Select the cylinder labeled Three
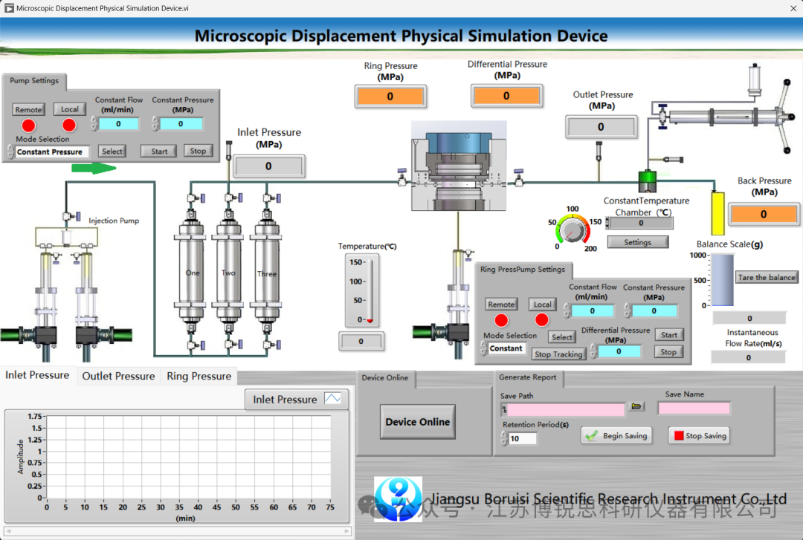Screen dimensions: 803x540 (x=266, y=273)
